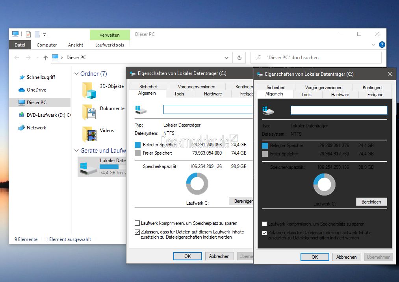Open Sicherheit tab in dark properties dialog
The image size is (399, 282).
coord(276,88)
